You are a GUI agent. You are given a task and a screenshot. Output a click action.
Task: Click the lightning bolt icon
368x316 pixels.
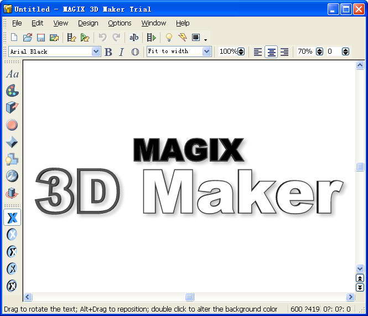183,37
